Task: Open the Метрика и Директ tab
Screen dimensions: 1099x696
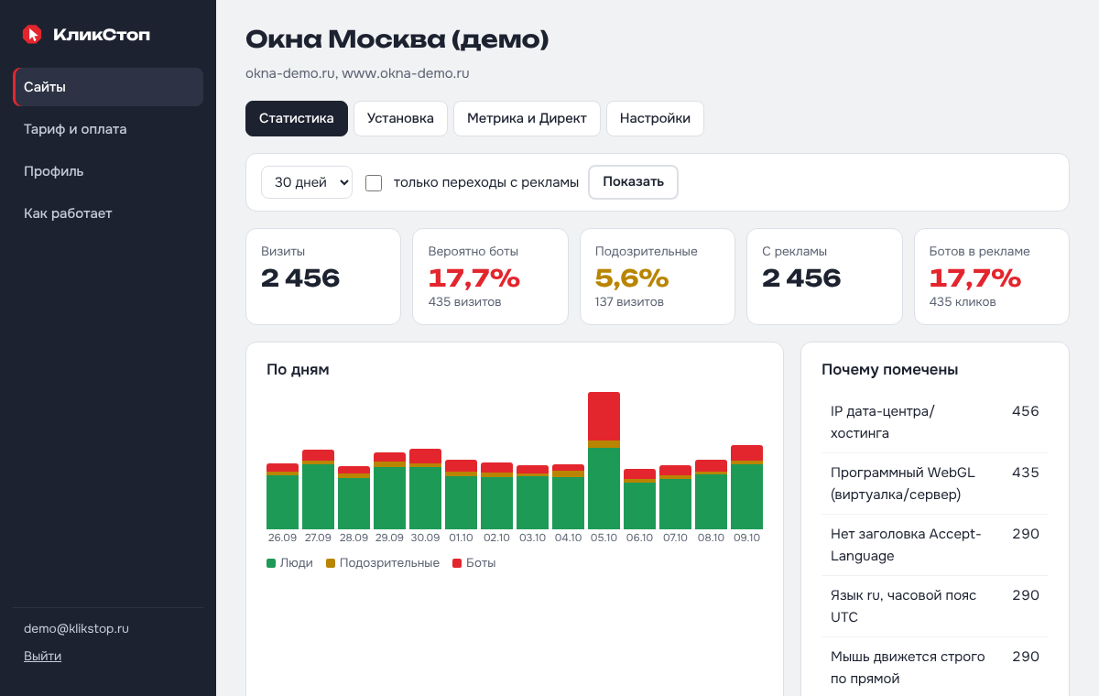Action: [x=527, y=118]
